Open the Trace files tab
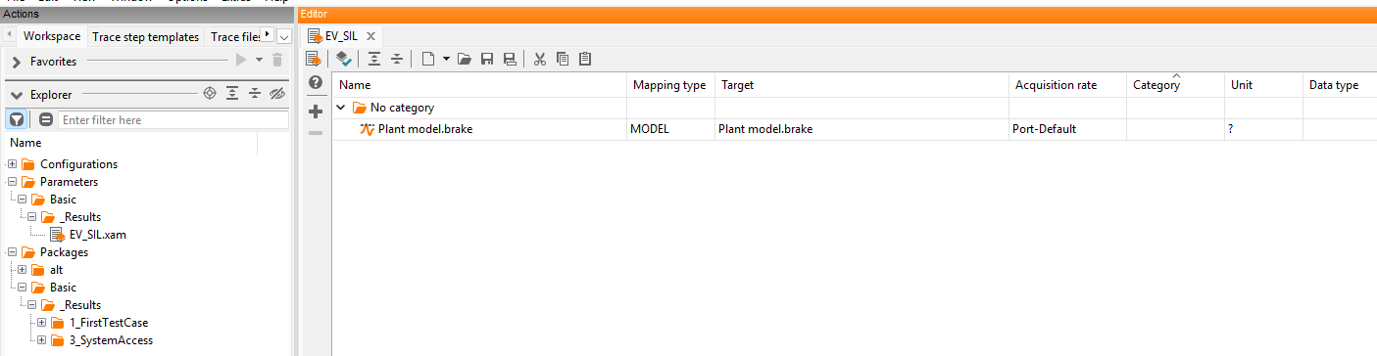This screenshot has width=1377, height=356. point(236,36)
